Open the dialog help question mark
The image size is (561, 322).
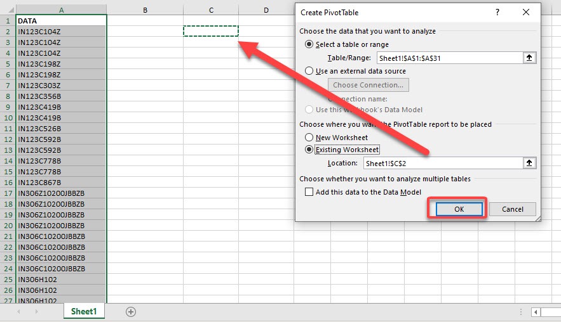(x=497, y=13)
